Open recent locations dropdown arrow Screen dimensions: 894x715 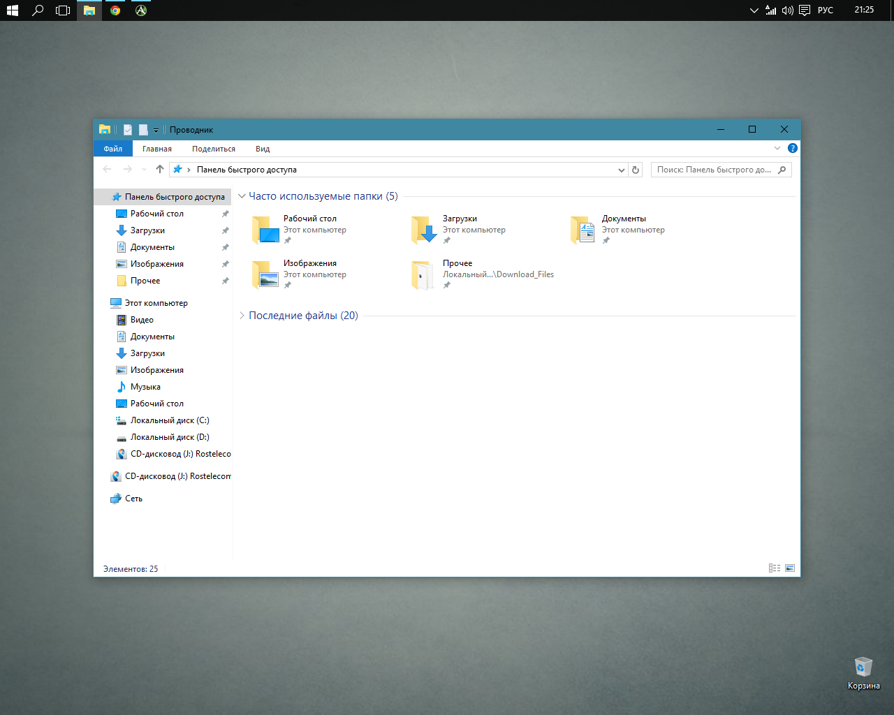click(144, 170)
